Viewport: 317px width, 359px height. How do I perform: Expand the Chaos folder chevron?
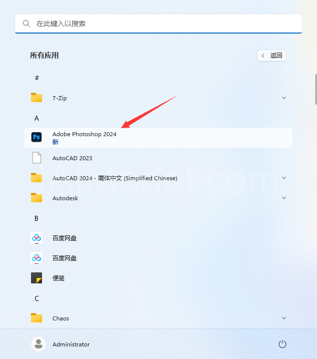(x=284, y=318)
